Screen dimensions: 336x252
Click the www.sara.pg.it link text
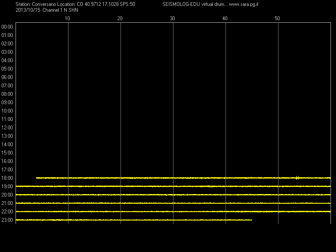pyautogui.click(x=244, y=4)
